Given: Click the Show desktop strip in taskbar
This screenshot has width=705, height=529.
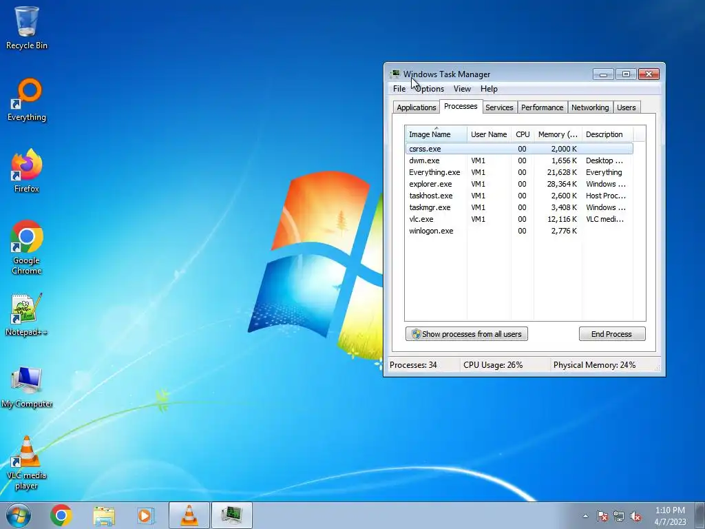Looking at the screenshot, I should tap(700, 515).
